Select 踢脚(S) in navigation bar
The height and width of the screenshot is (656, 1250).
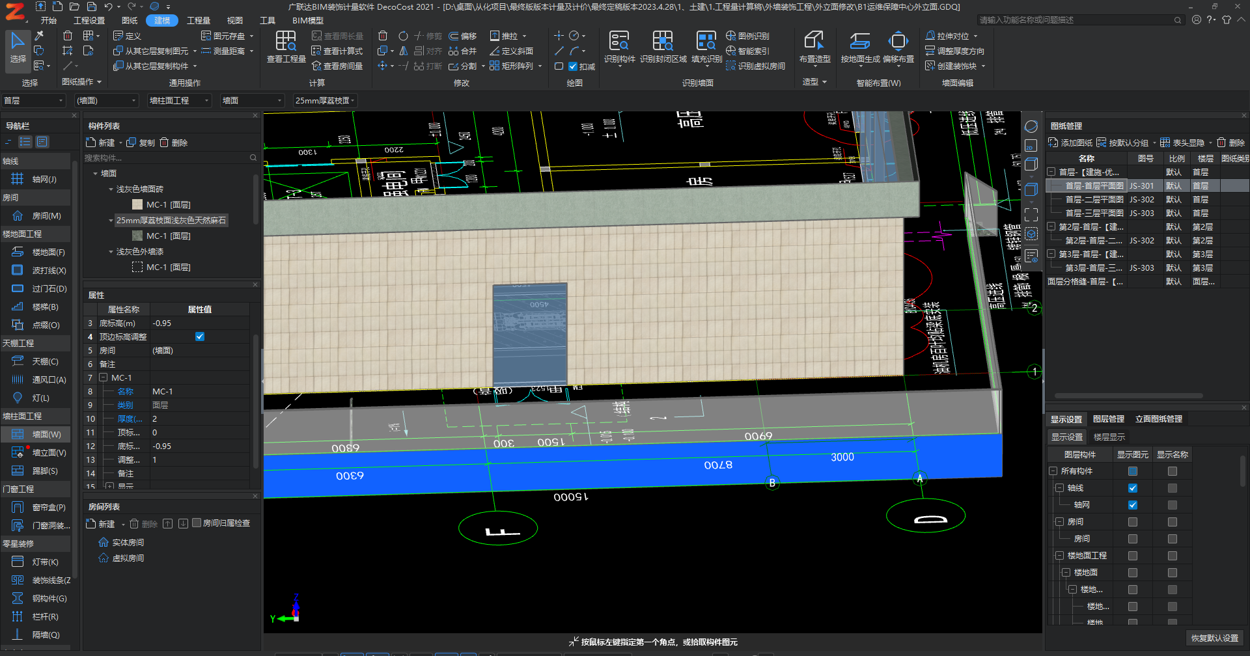[36, 471]
